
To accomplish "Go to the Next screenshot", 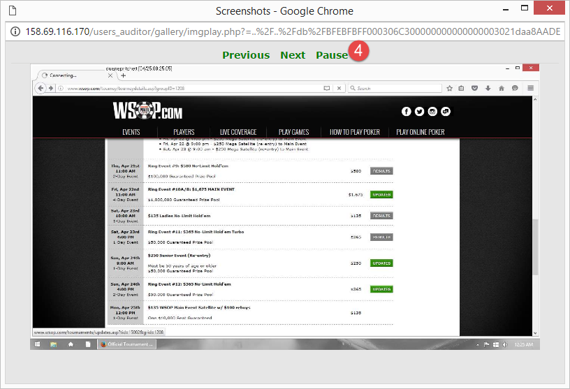I will pyautogui.click(x=293, y=55).
